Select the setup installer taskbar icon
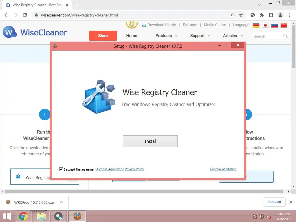Screen dimensions: 296x222 [77, 216]
